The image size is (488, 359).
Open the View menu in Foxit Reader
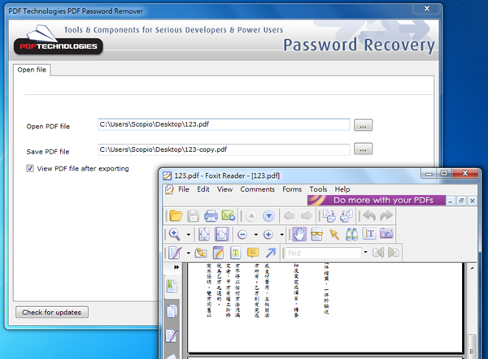tap(224, 189)
